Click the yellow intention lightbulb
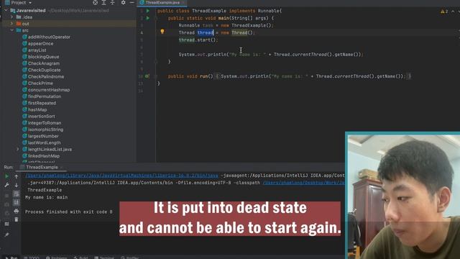The height and width of the screenshot is (259, 460). point(162,32)
